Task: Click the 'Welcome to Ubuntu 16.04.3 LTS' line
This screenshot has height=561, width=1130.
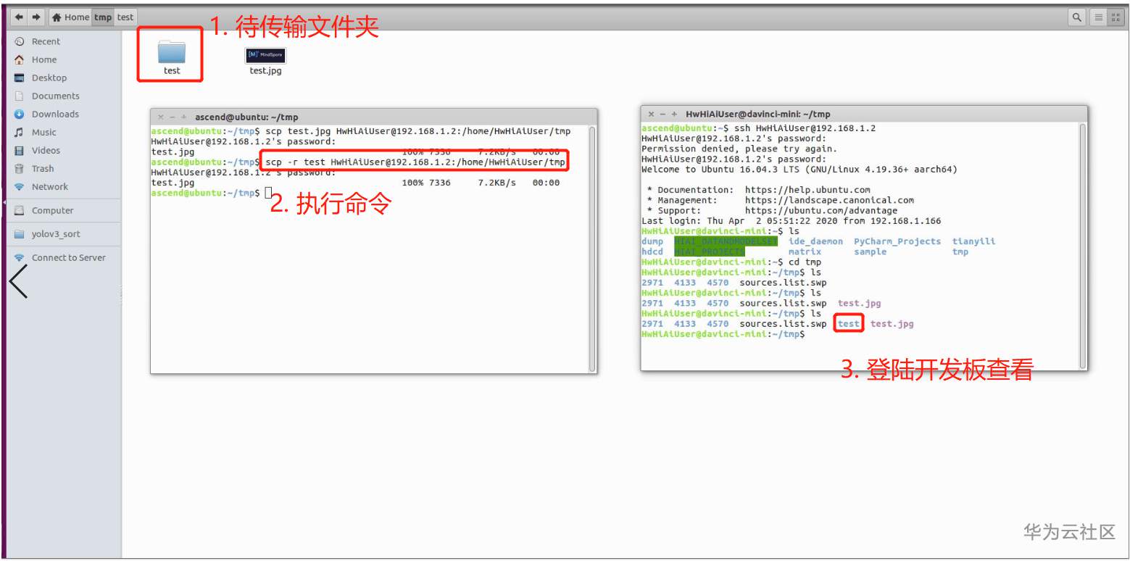Action: pos(799,169)
